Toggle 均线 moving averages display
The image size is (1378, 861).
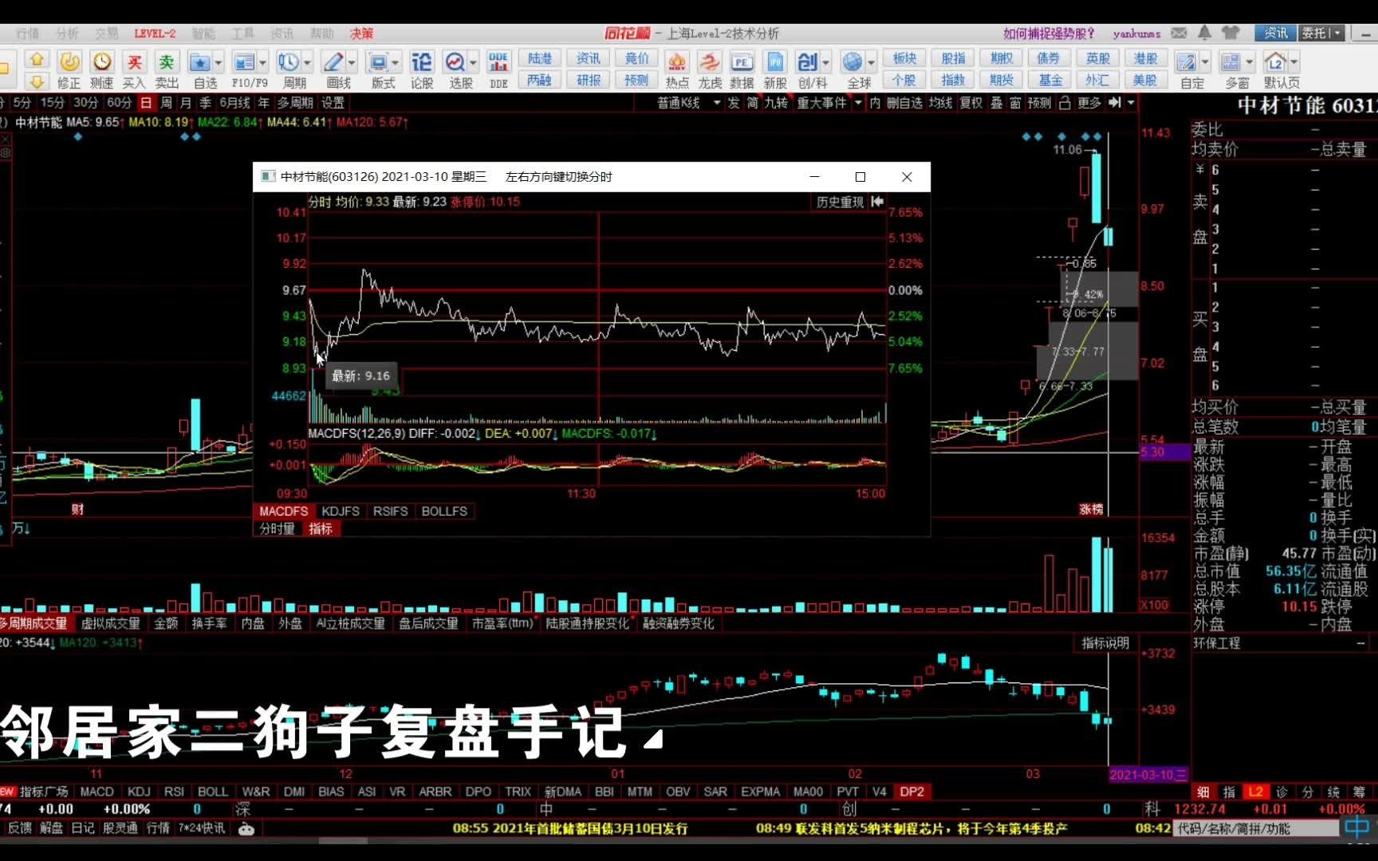coord(941,103)
